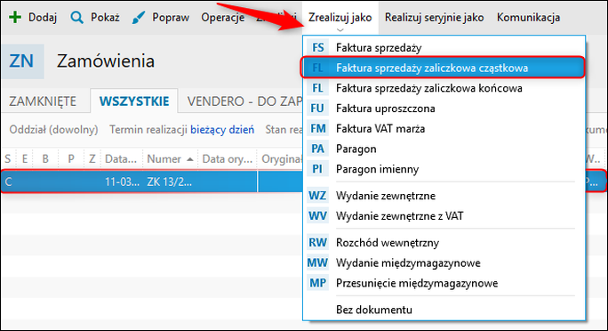Open Realizuj seryjnie jako menu
The height and width of the screenshot is (331, 608).
pos(434,18)
